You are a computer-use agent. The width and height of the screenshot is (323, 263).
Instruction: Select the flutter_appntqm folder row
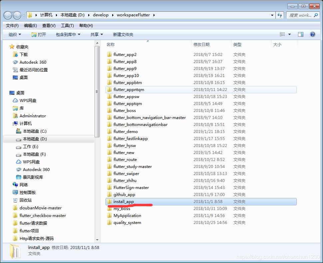tap(201, 90)
